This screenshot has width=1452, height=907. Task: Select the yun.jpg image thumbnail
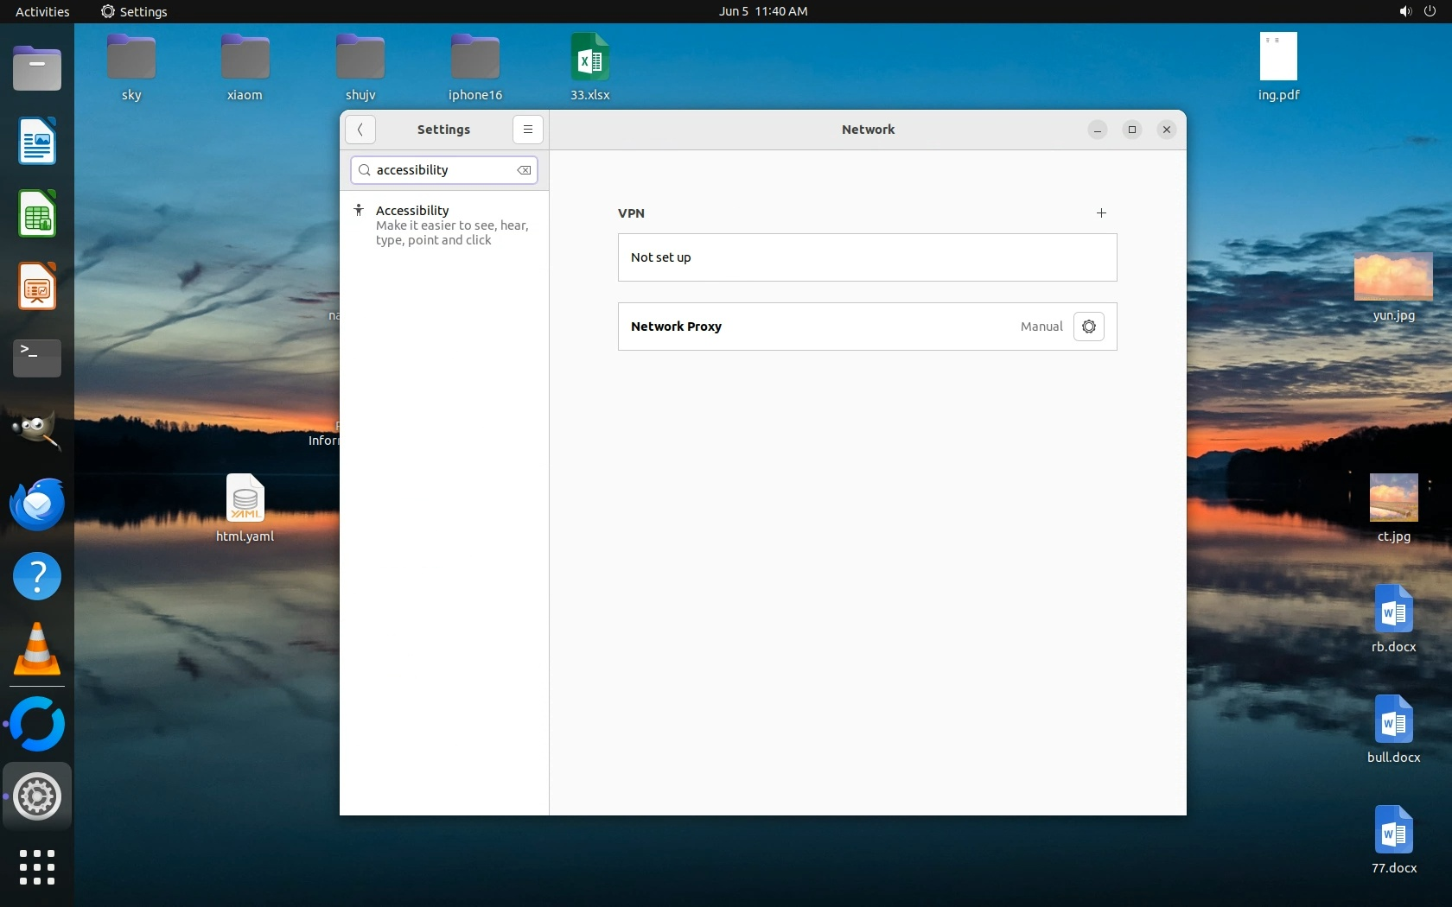[1392, 278]
